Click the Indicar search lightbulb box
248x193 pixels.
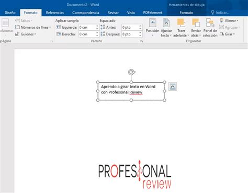220,13
